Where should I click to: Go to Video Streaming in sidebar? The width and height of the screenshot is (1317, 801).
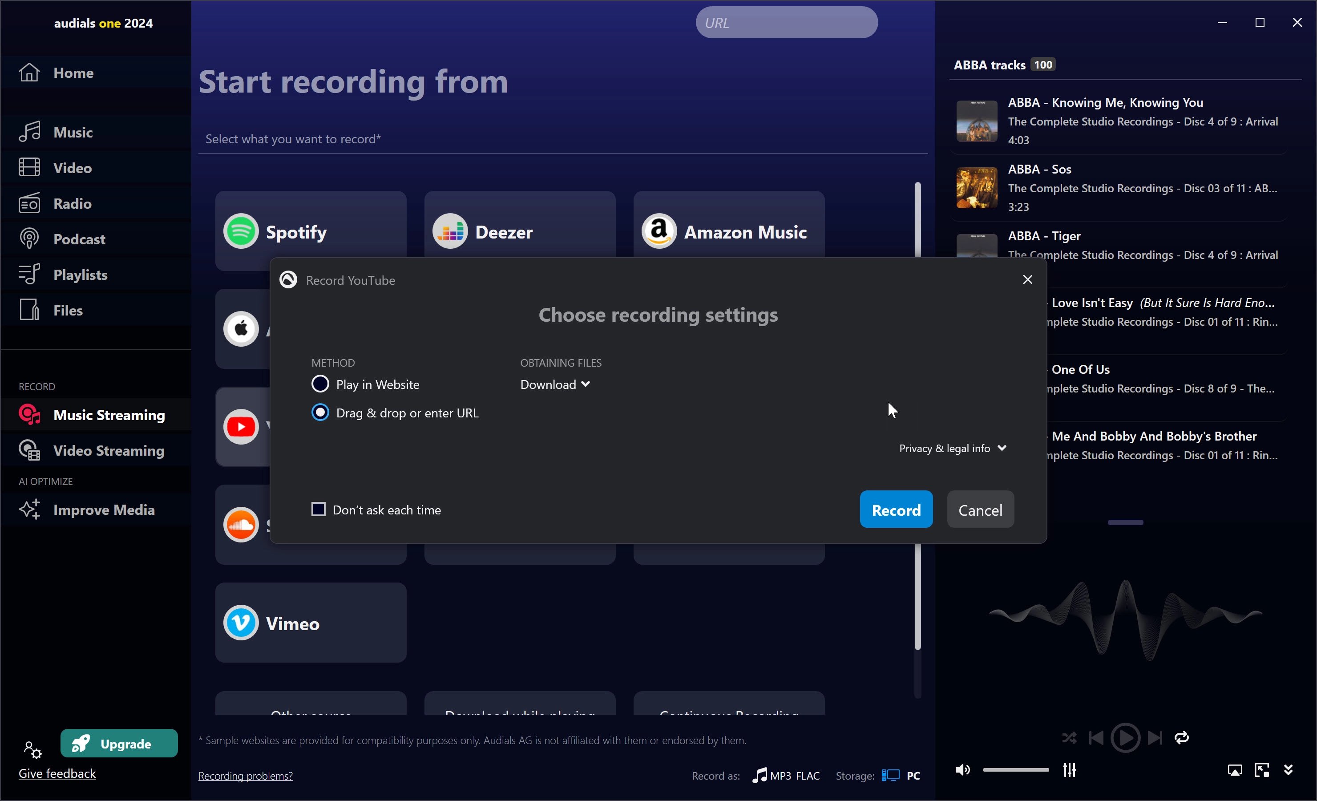click(109, 450)
